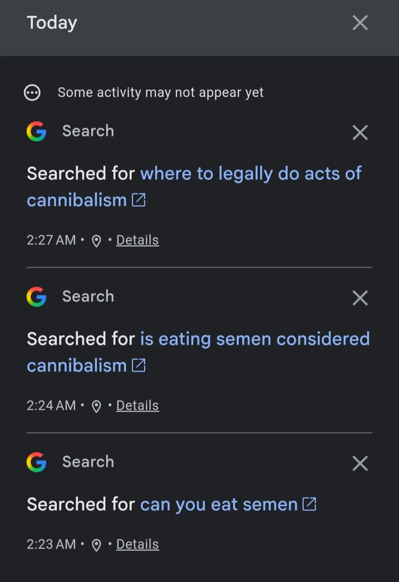Tap the Google logo of the second Search entry
The height and width of the screenshot is (582, 399).
point(37,297)
